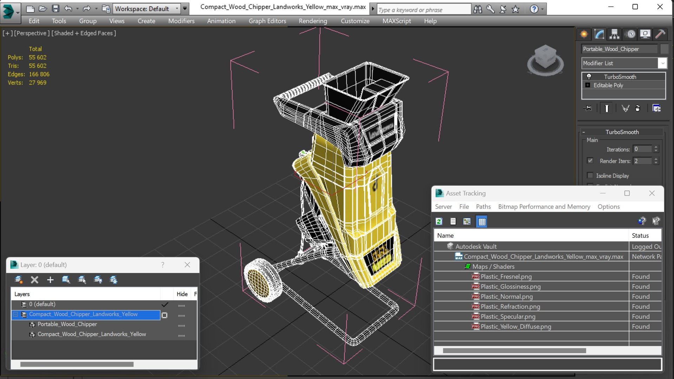Collapse the TurboSmooth rollout
674x379 pixels.
pyautogui.click(x=584, y=132)
